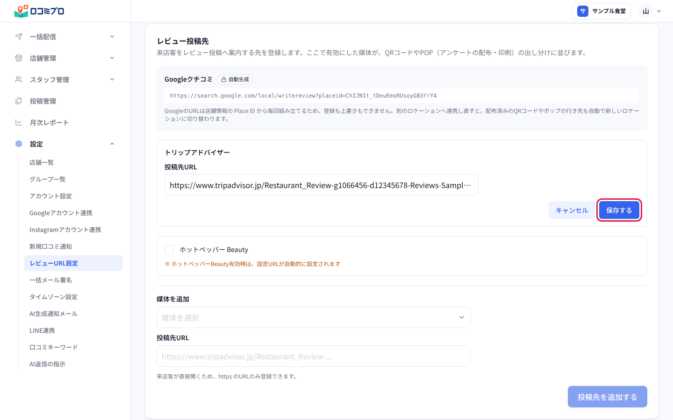
Task: Open Instagramアカウント連携 settings
Action: [73, 230]
